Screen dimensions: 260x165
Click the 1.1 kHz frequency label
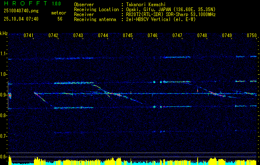3,54
